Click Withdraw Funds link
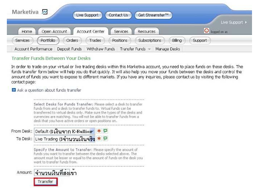 (x=101, y=49)
